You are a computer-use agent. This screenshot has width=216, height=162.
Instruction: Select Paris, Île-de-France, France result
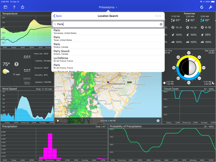[108, 66]
